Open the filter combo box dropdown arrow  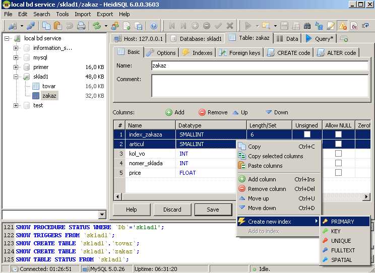click(x=102, y=215)
